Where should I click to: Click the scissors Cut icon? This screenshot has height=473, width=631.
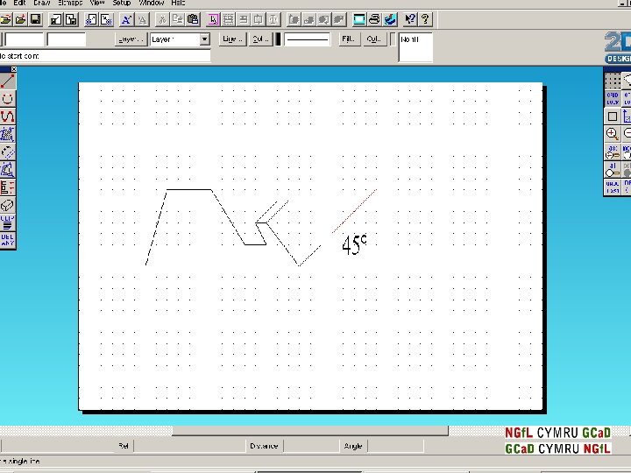click(x=162, y=19)
